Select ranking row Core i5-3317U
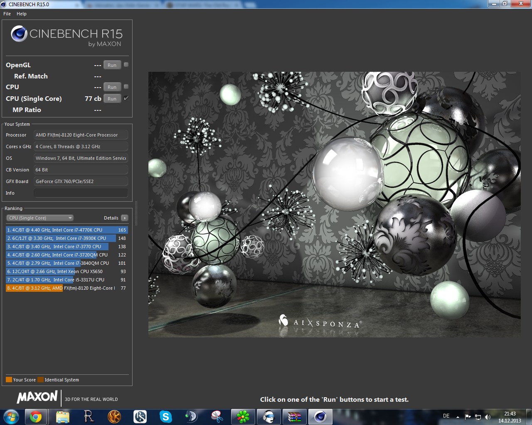This screenshot has width=532, height=425. click(67, 280)
